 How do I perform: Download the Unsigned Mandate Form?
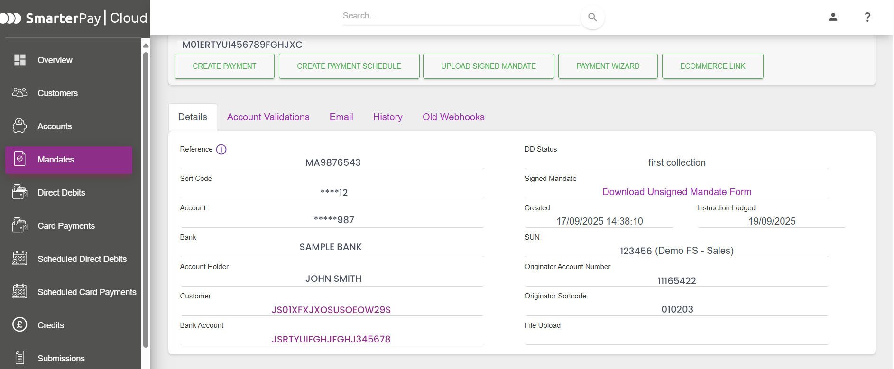677,192
